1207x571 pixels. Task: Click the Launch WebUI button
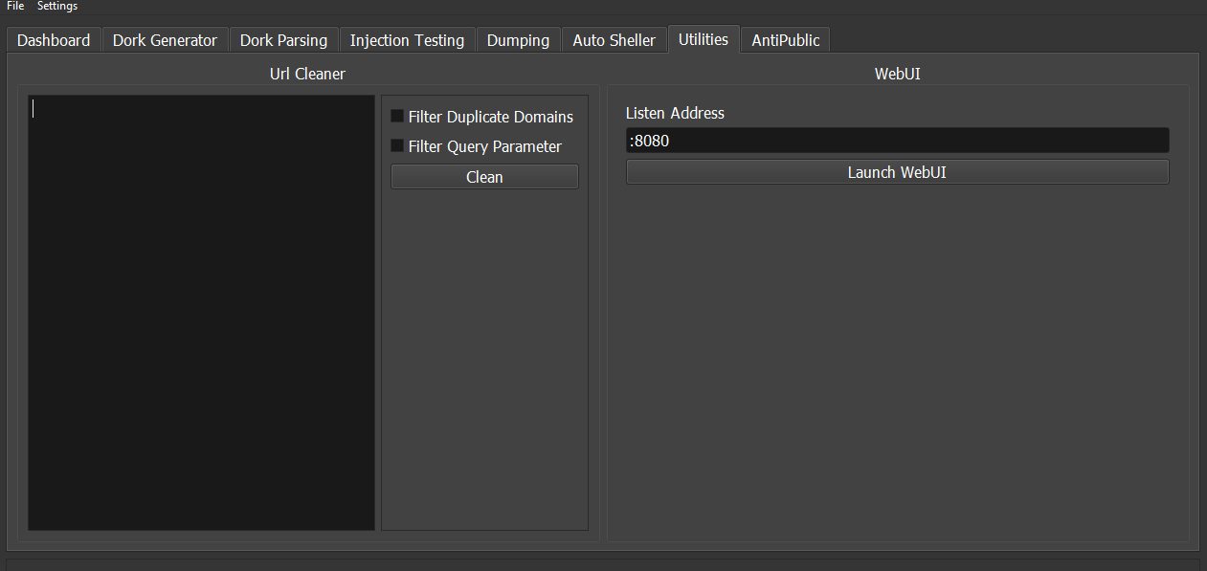897,172
